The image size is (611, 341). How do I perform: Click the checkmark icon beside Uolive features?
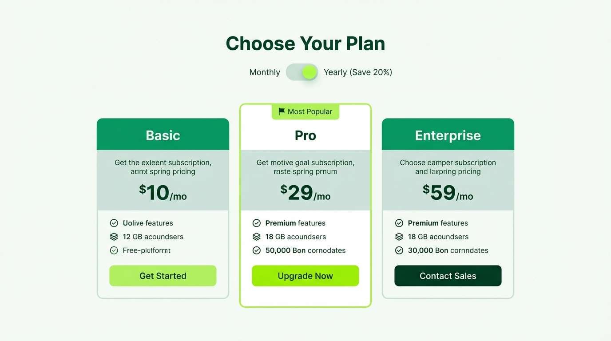(x=114, y=223)
